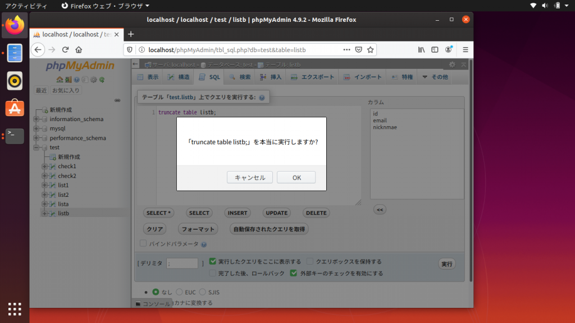The height and width of the screenshot is (323, 575).
Task: Click the phpMyAdmin home icon
Action: click(x=60, y=80)
